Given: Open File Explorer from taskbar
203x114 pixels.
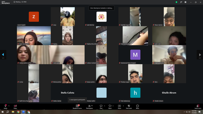Looking at the screenshot, I should pos(13,112).
